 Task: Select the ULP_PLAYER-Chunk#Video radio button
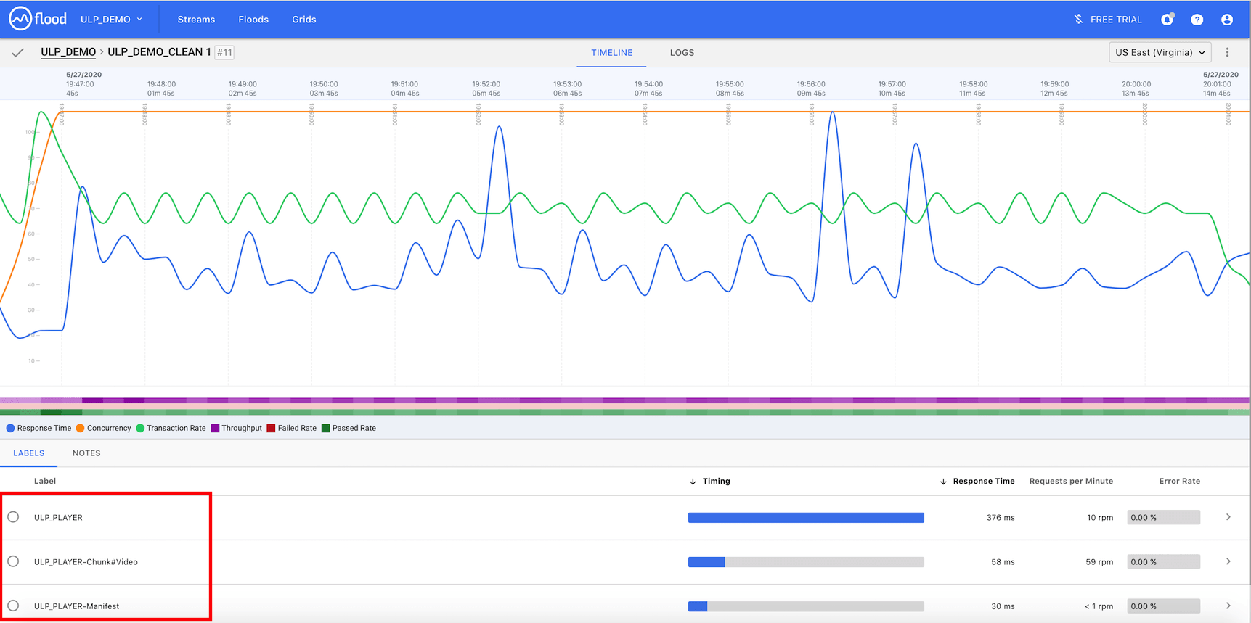[13, 561]
